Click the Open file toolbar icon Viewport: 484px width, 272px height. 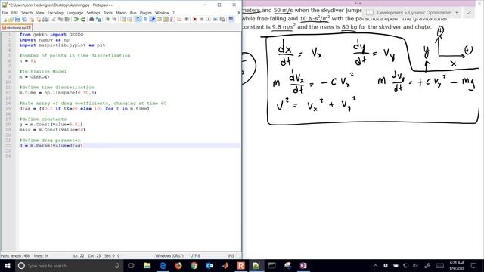(x=11, y=19)
